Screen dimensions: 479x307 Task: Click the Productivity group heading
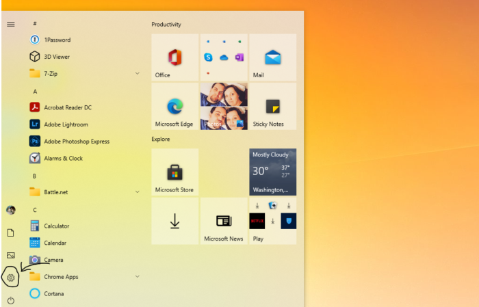(x=166, y=25)
